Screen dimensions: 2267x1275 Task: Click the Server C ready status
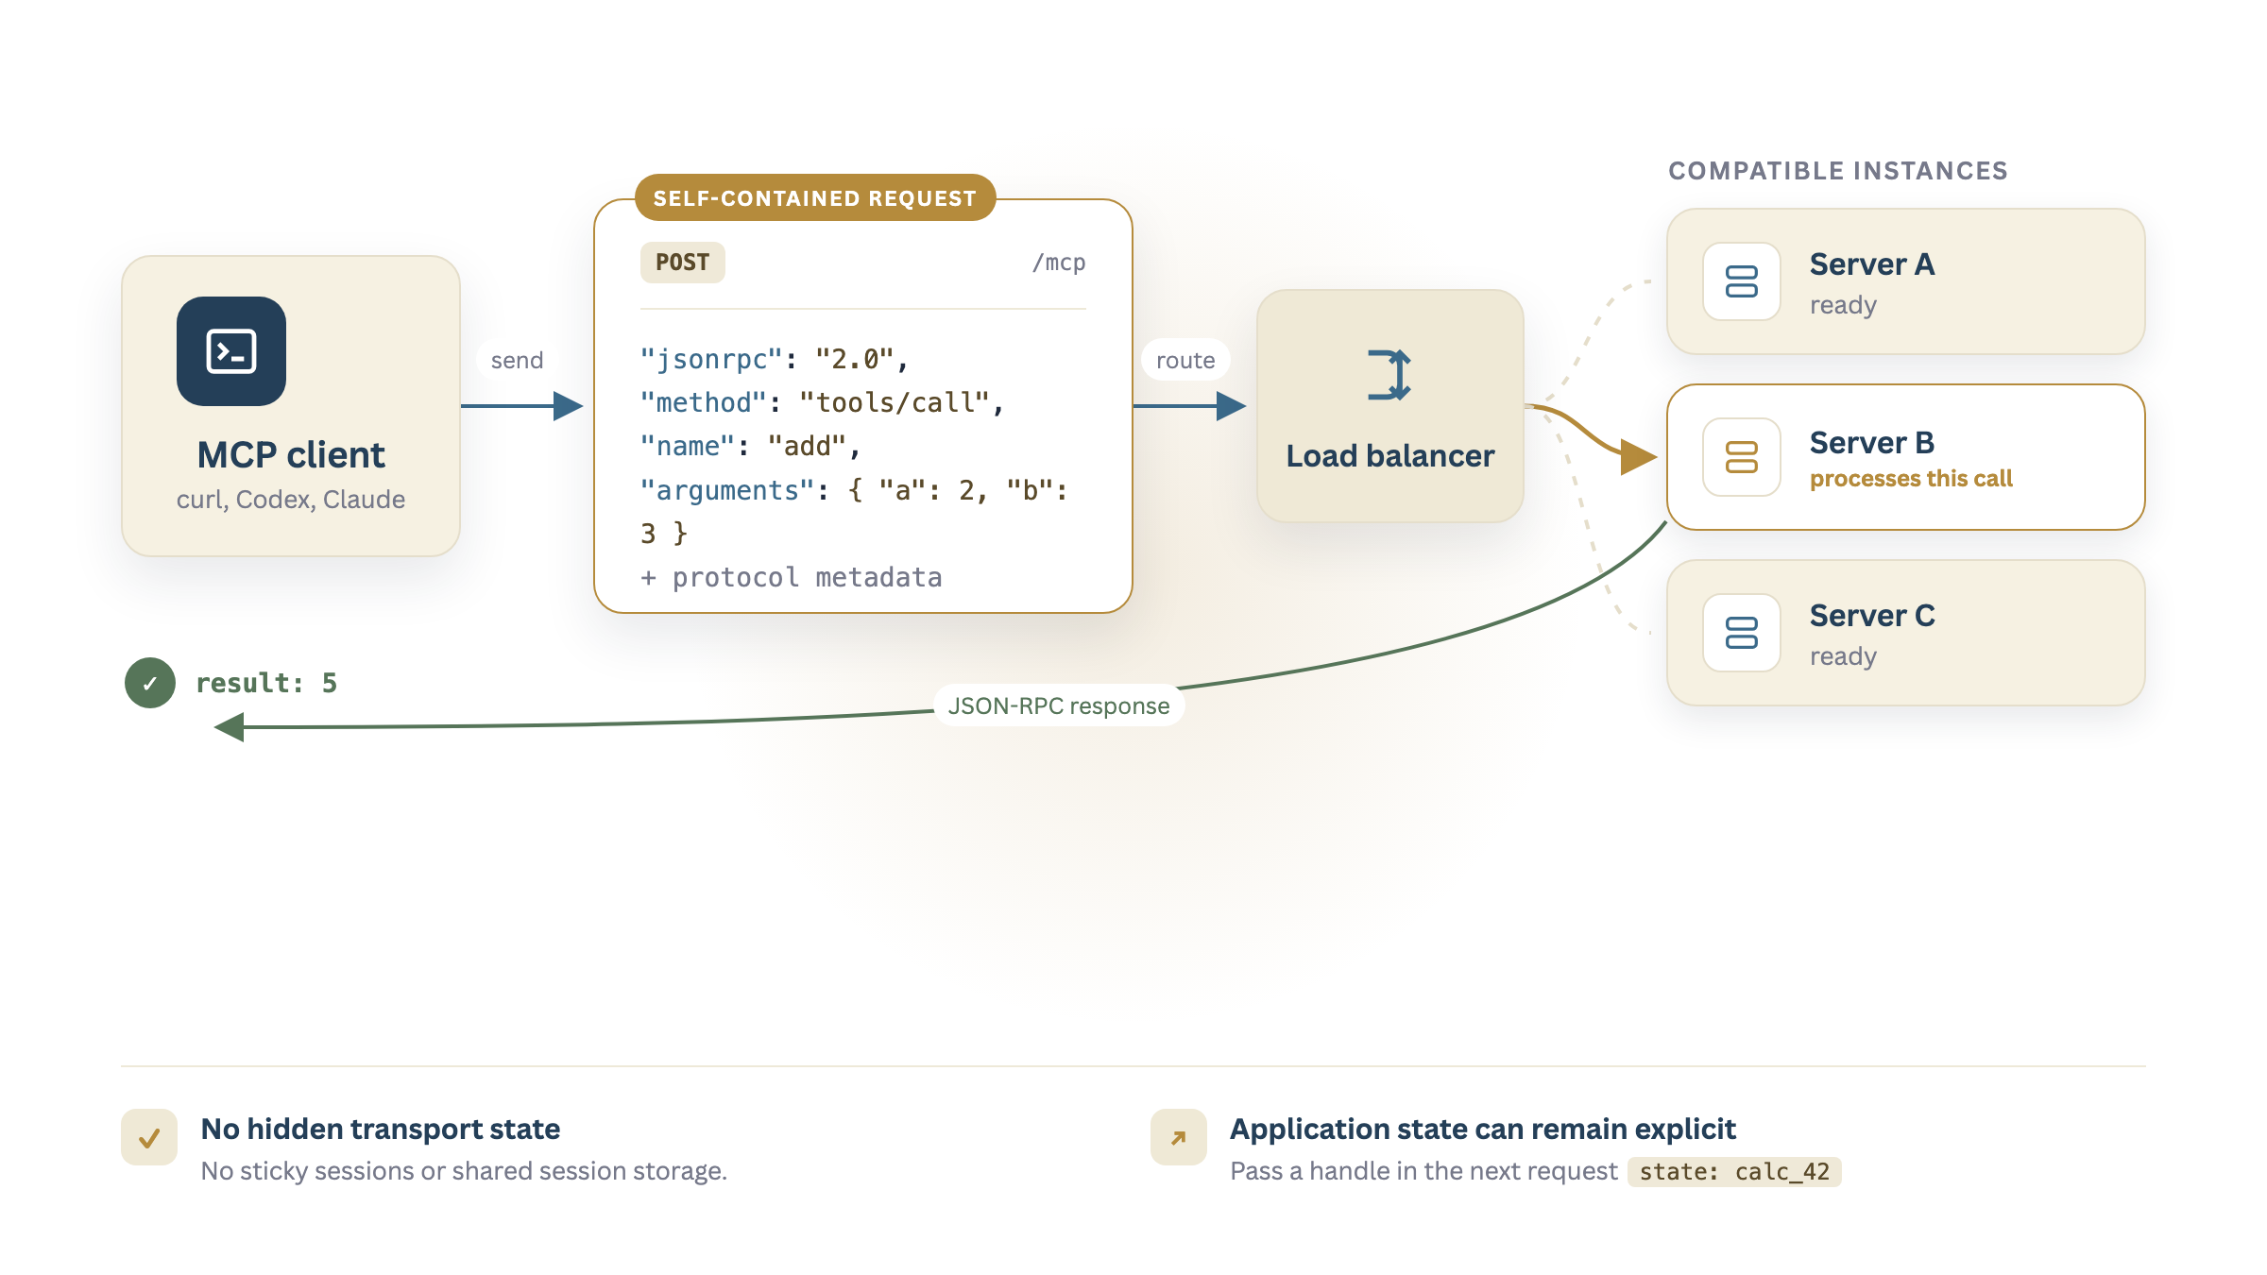1843,656
